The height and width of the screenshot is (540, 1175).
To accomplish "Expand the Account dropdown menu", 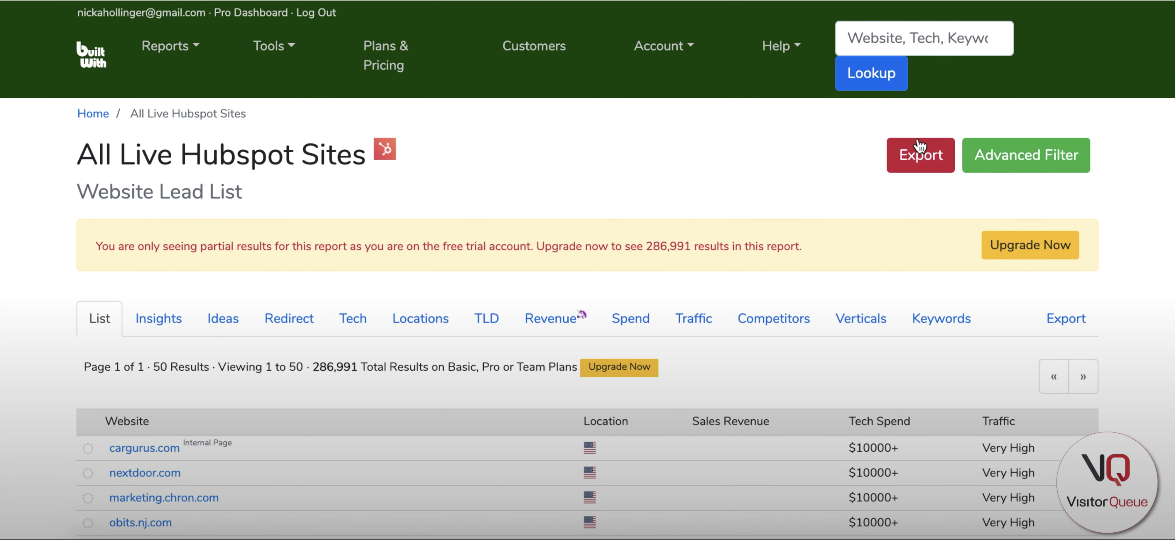I will [664, 45].
